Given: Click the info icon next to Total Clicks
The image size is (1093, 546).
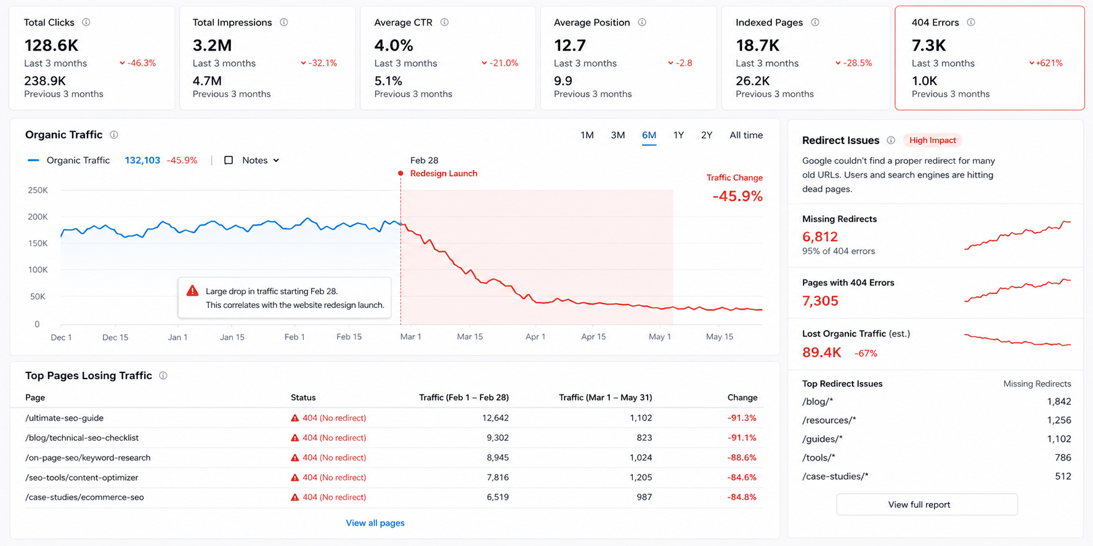Looking at the screenshot, I should point(86,22).
